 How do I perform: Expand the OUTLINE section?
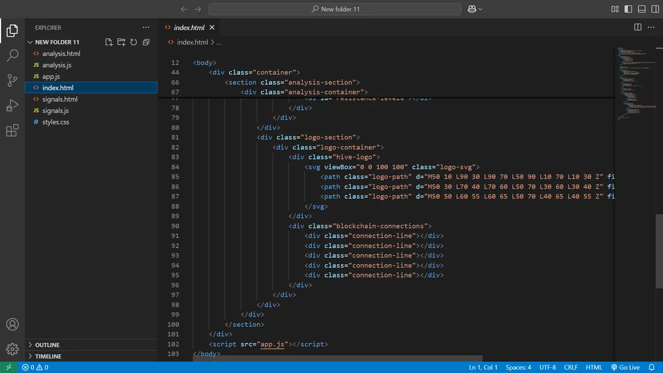click(91, 345)
